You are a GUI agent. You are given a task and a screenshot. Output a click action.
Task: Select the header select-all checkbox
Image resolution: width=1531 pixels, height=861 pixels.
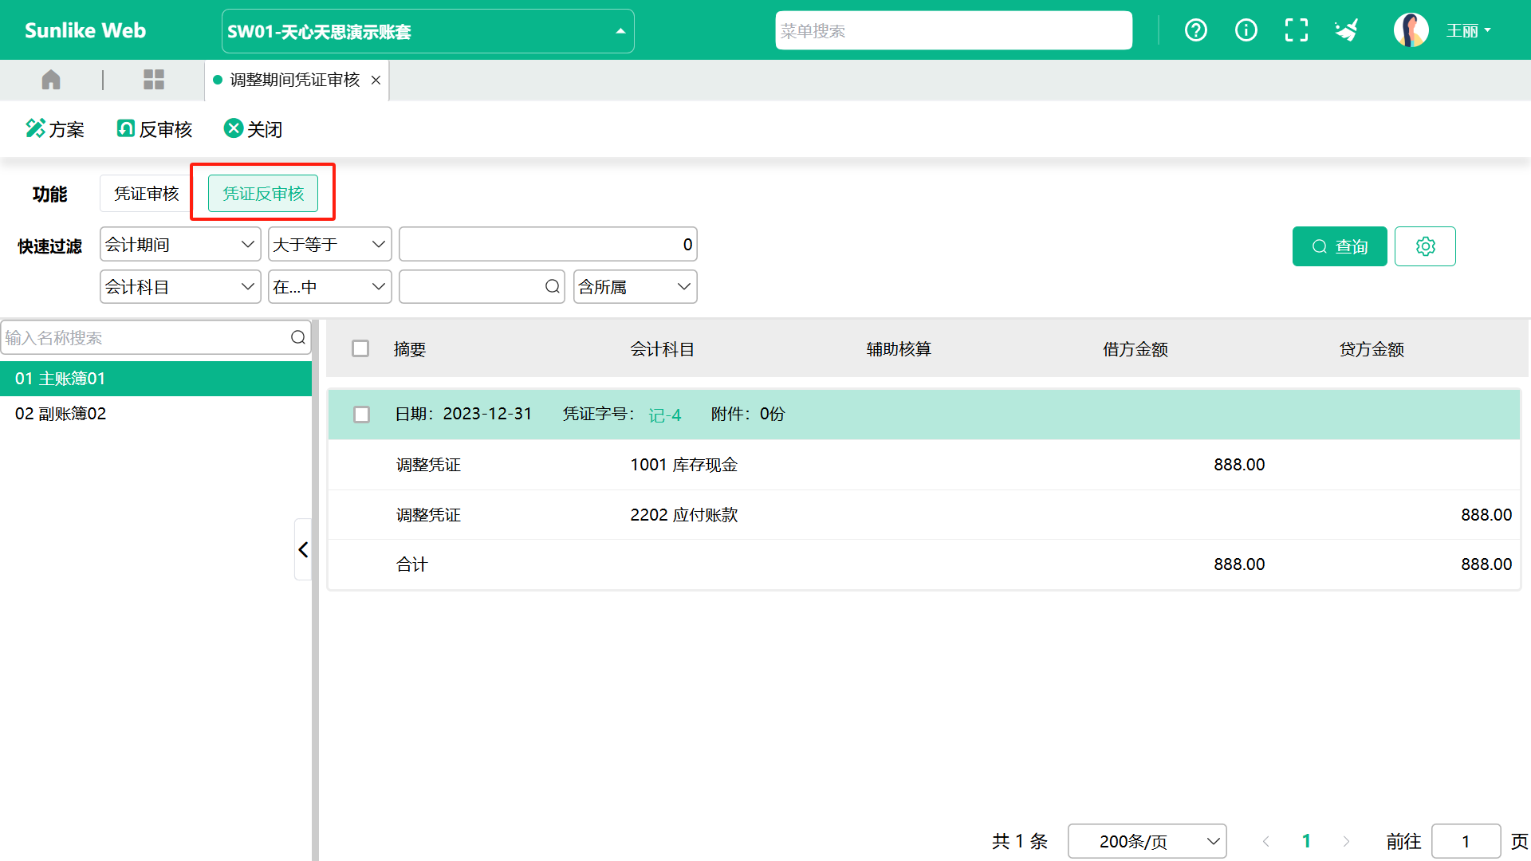coord(360,348)
